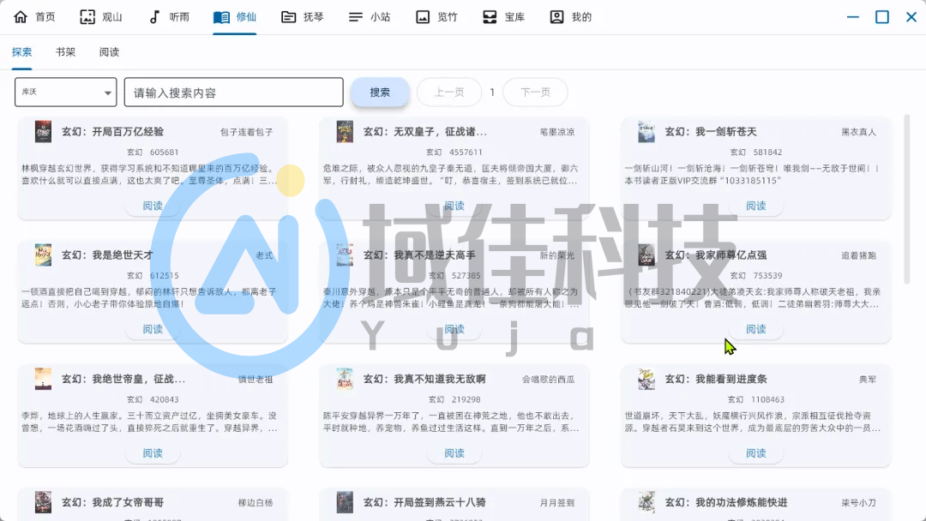The width and height of the screenshot is (926, 521).
Task: Open the 我的 profile icon
Action: click(x=557, y=17)
